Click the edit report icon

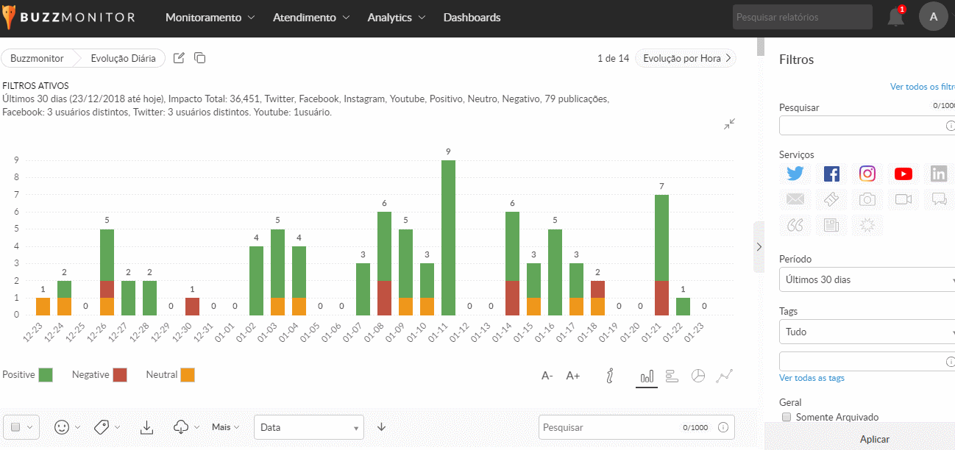pos(179,58)
